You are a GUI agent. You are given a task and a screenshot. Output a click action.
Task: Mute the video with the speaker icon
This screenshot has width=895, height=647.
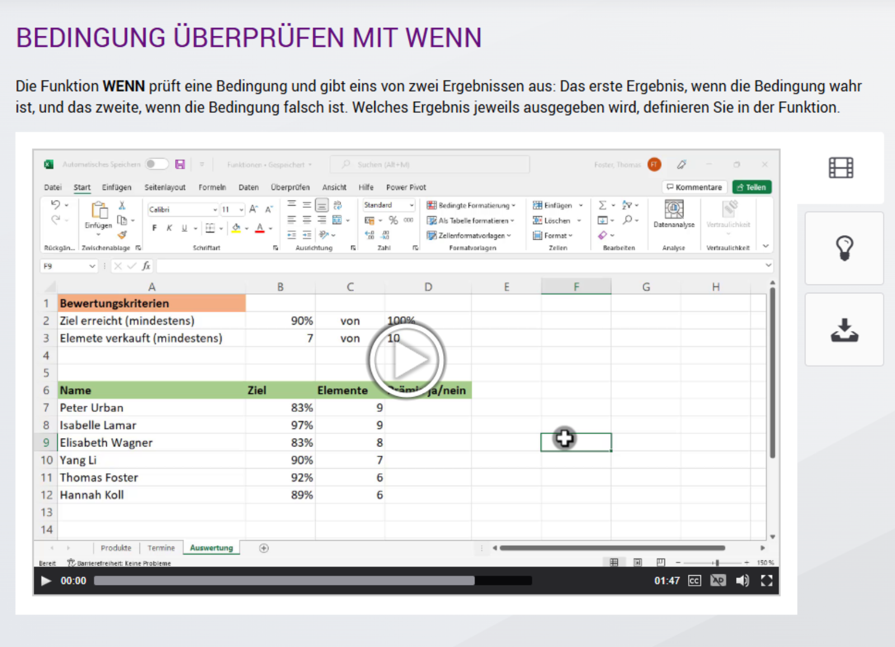pyautogui.click(x=742, y=581)
